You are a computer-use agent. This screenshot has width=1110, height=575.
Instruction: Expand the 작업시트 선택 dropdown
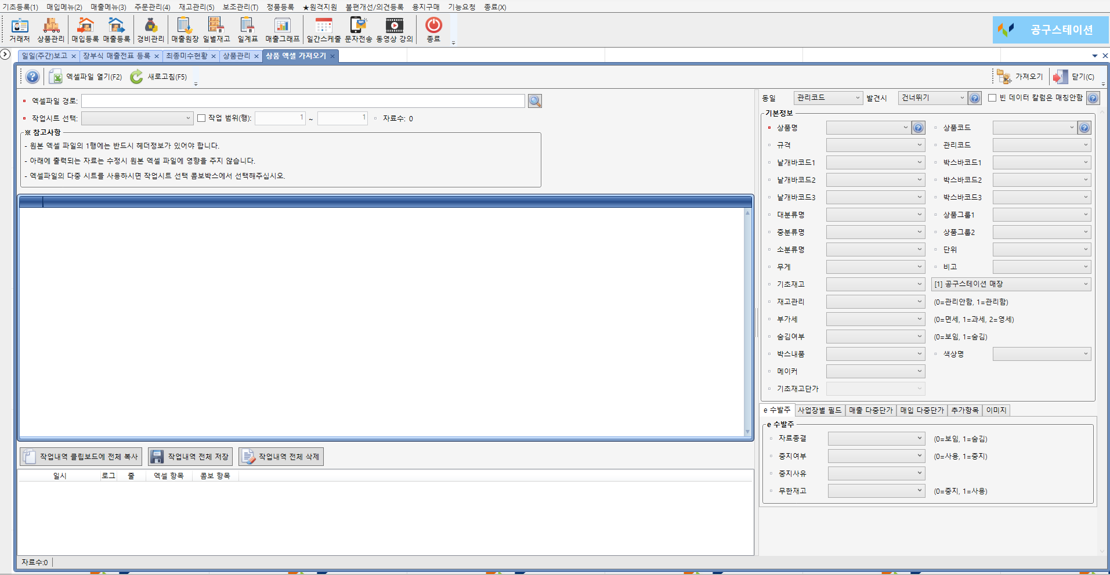[x=187, y=118]
